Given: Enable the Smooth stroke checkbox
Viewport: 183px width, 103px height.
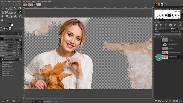Looking at the screenshot, I should (x=1, y=67).
